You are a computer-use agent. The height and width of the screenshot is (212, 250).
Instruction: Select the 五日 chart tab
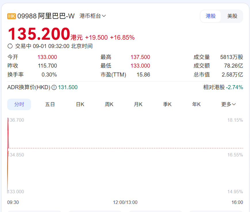coord(50,104)
